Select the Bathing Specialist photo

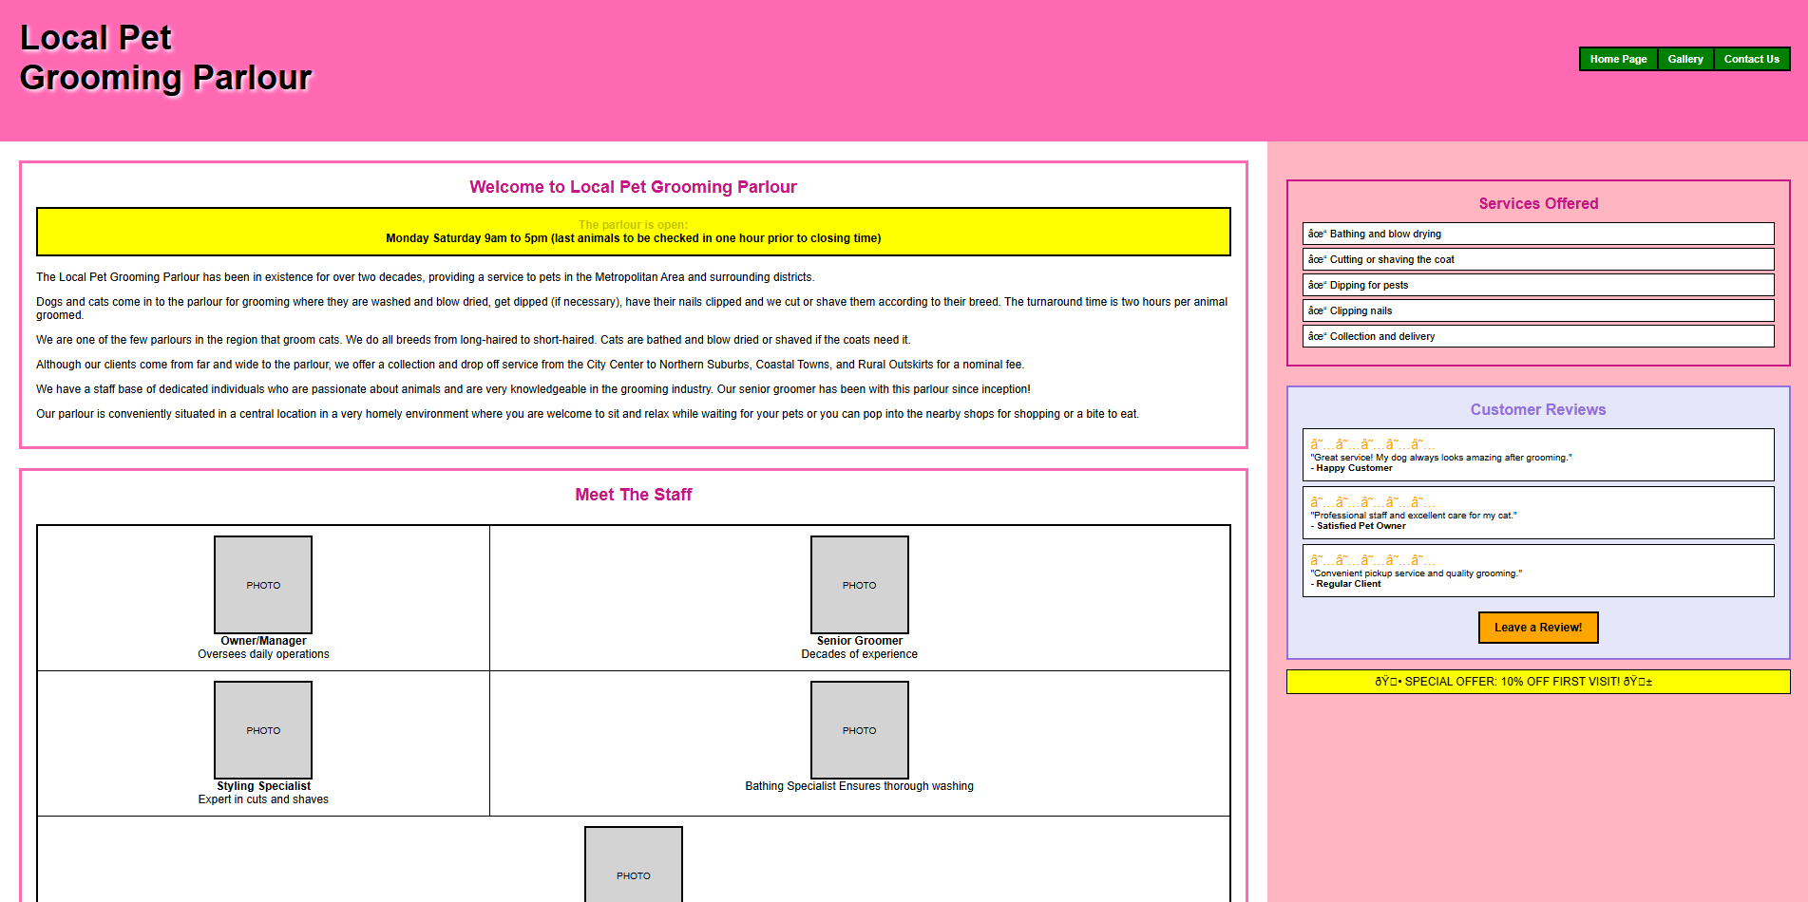click(859, 730)
